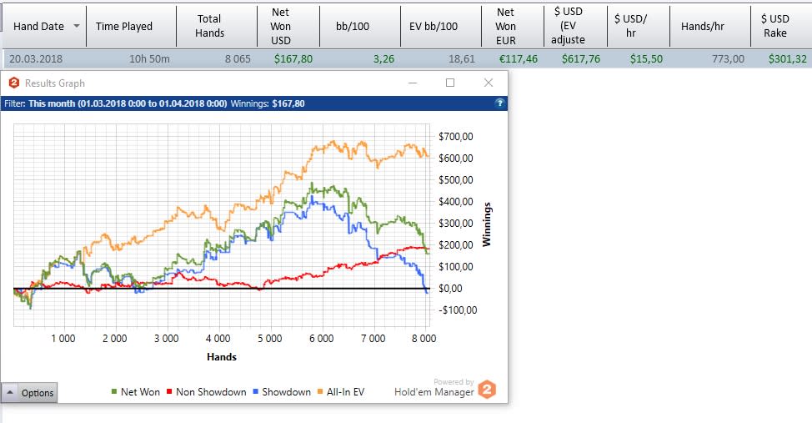Click the red Non Showdown legend swatch
Viewport: 812px width, 423px height.
click(169, 392)
